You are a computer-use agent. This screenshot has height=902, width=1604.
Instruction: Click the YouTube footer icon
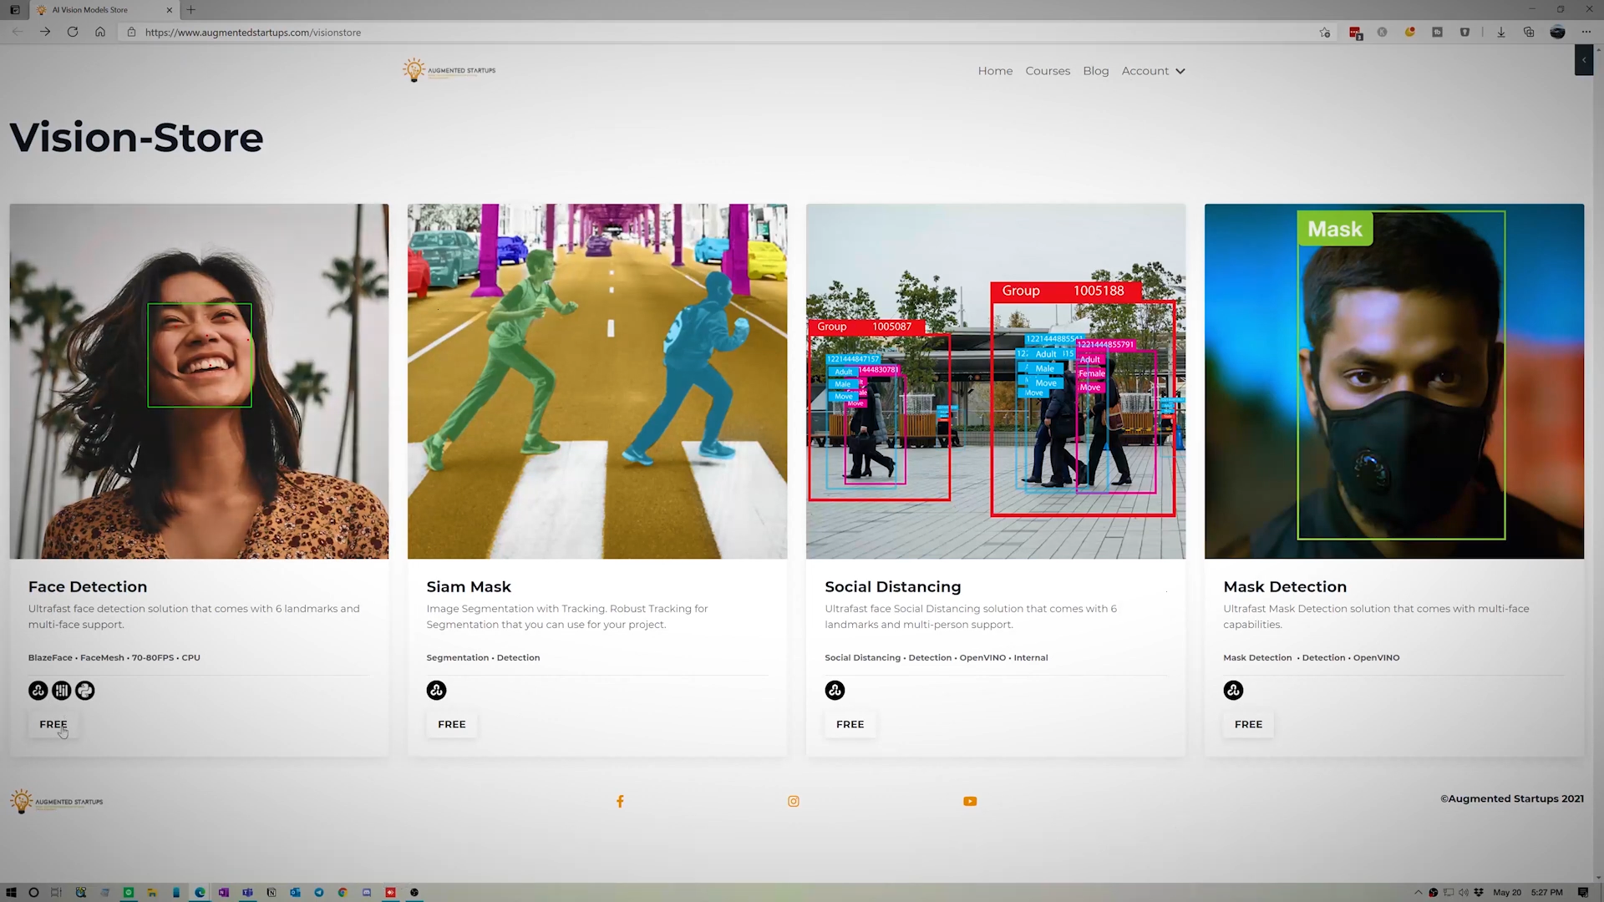[x=970, y=802]
